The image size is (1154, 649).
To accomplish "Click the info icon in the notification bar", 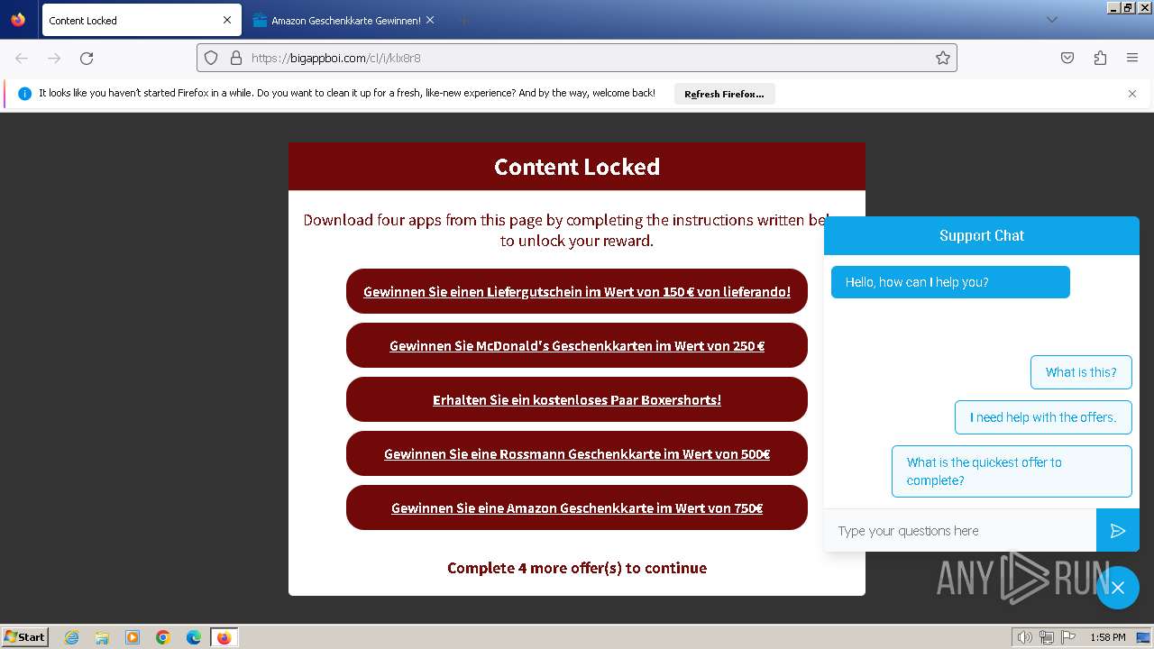I will click(x=24, y=94).
